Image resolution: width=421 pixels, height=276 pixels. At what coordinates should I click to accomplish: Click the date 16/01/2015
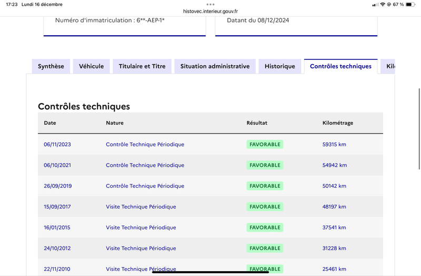(57, 228)
